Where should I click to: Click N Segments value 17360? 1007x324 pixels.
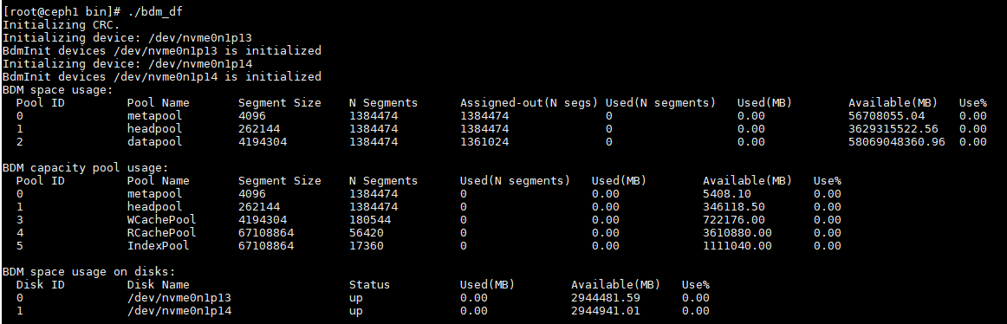tap(367, 245)
